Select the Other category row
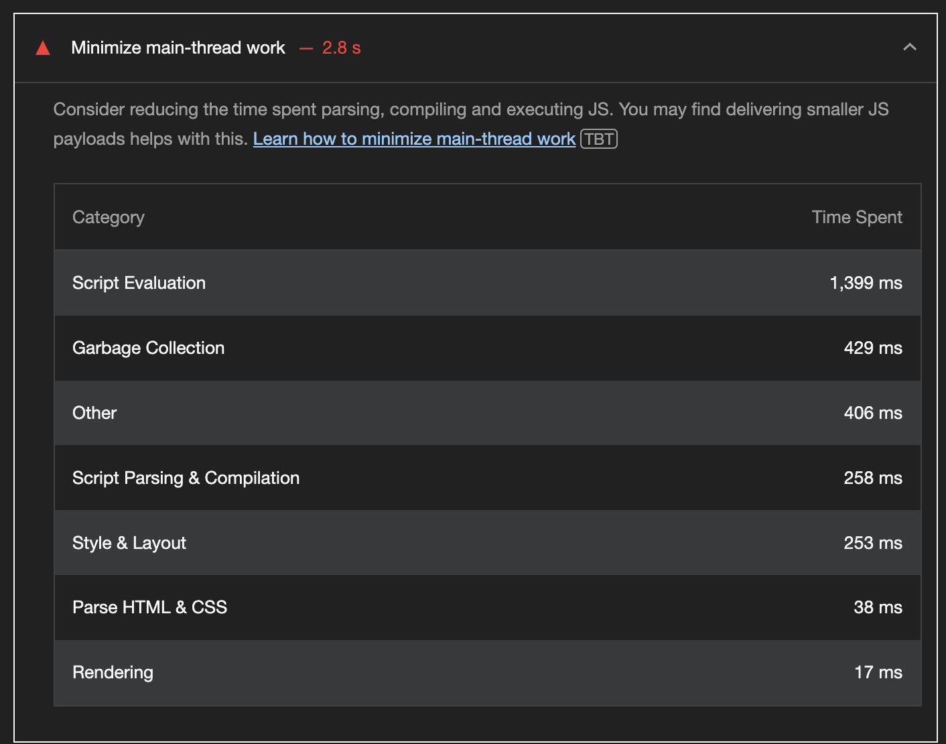The height and width of the screenshot is (744, 946). 488,413
